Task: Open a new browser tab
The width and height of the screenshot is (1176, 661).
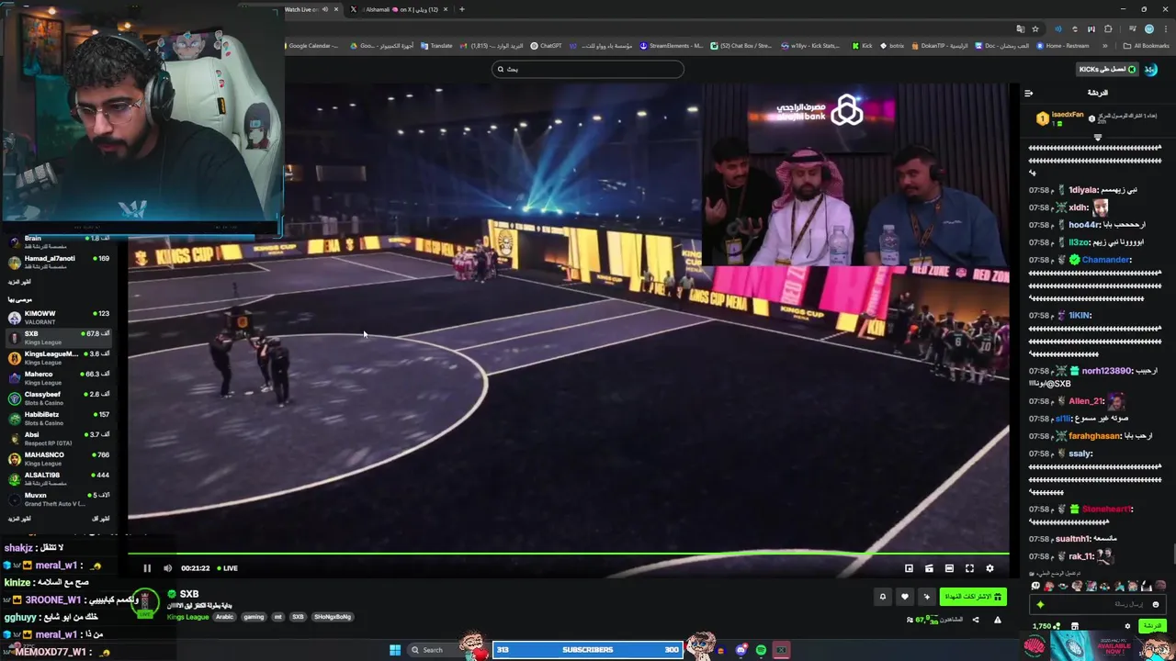Action: click(462, 9)
